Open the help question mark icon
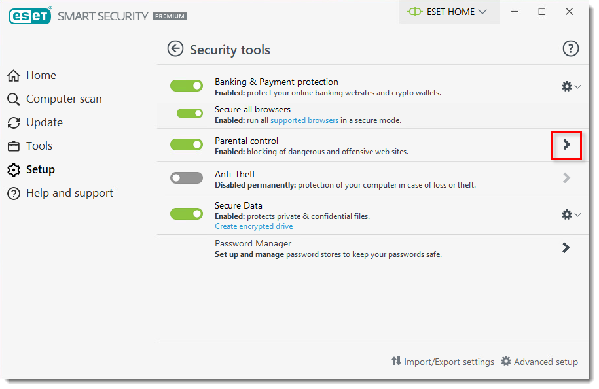 pyautogui.click(x=571, y=48)
